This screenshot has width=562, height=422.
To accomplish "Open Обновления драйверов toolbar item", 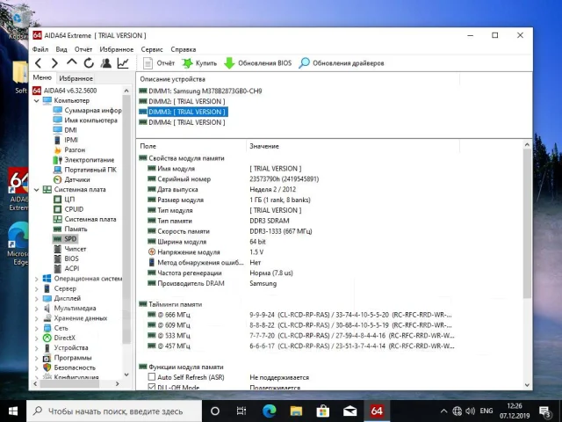I will 342,63.
